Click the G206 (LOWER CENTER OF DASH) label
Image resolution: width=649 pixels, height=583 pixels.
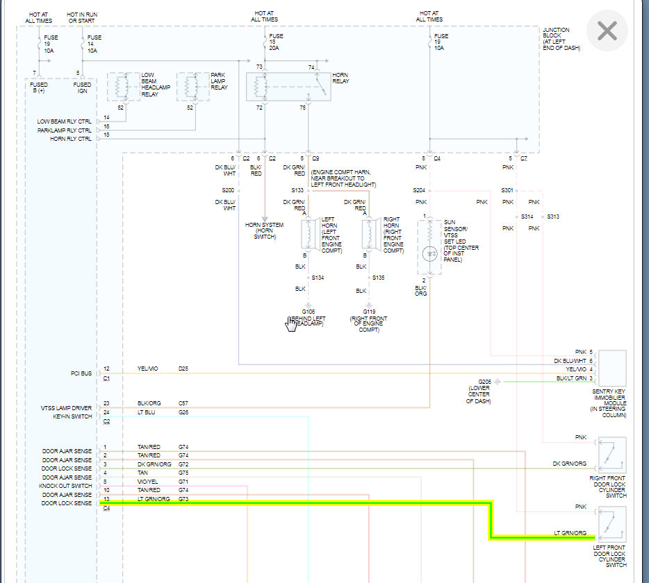tap(479, 391)
